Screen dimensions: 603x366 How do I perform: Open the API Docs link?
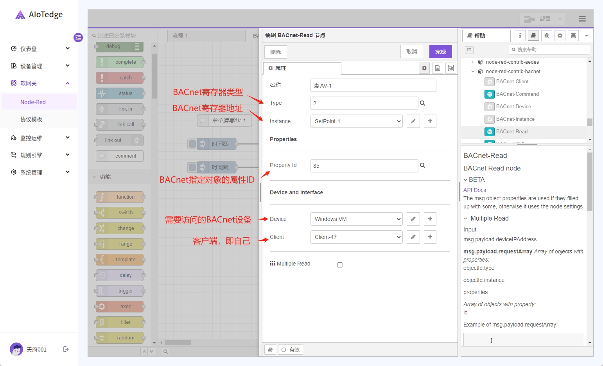[x=474, y=190]
